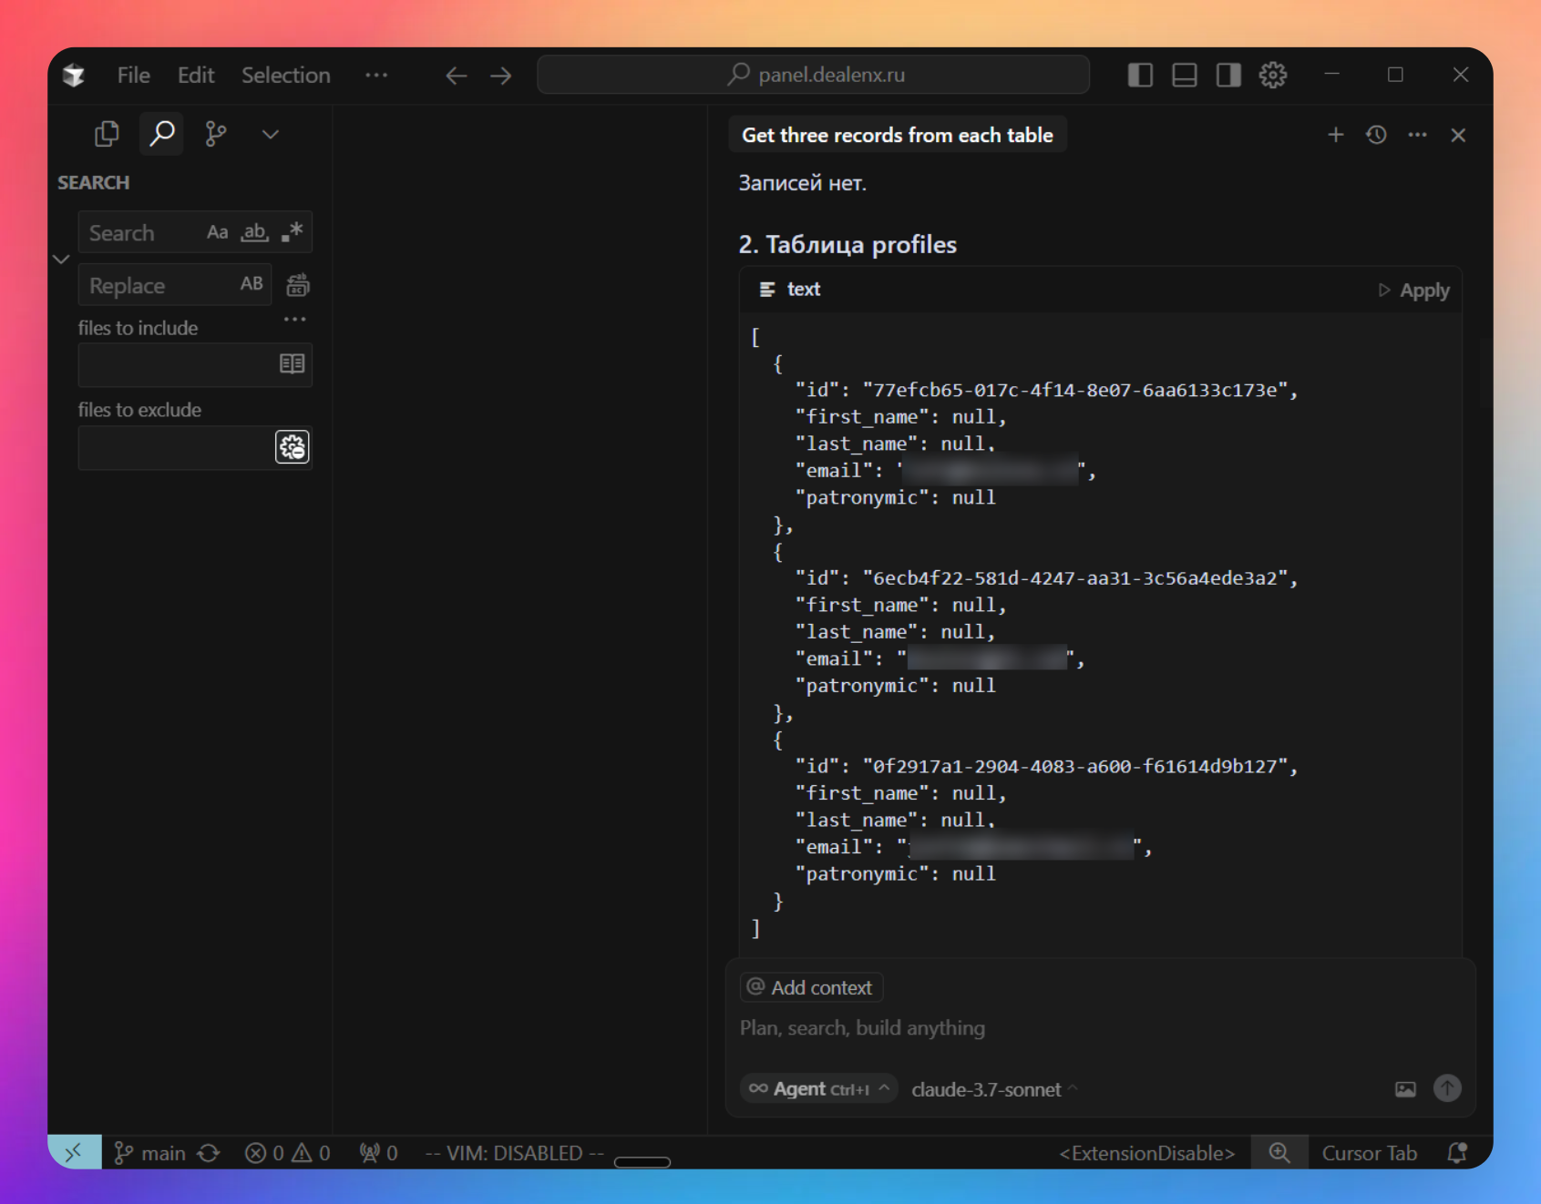Click Cursor Tab status item
The width and height of the screenshot is (1541, 1204).
click(1370, 1153)
